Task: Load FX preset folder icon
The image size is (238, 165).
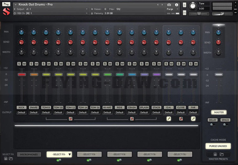Action: (x=11, y=159)
